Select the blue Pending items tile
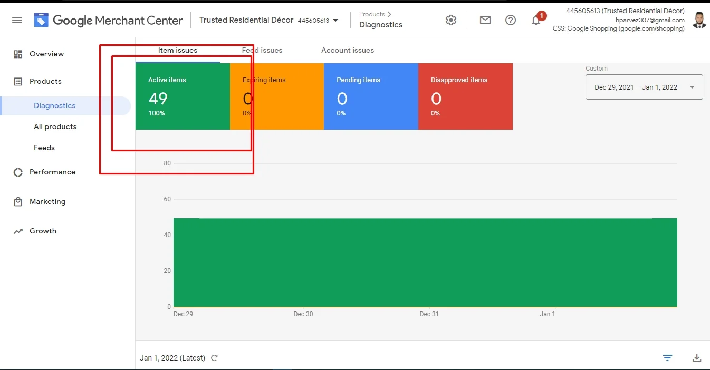Screen dimensions: 710x370 pos(370,96)
